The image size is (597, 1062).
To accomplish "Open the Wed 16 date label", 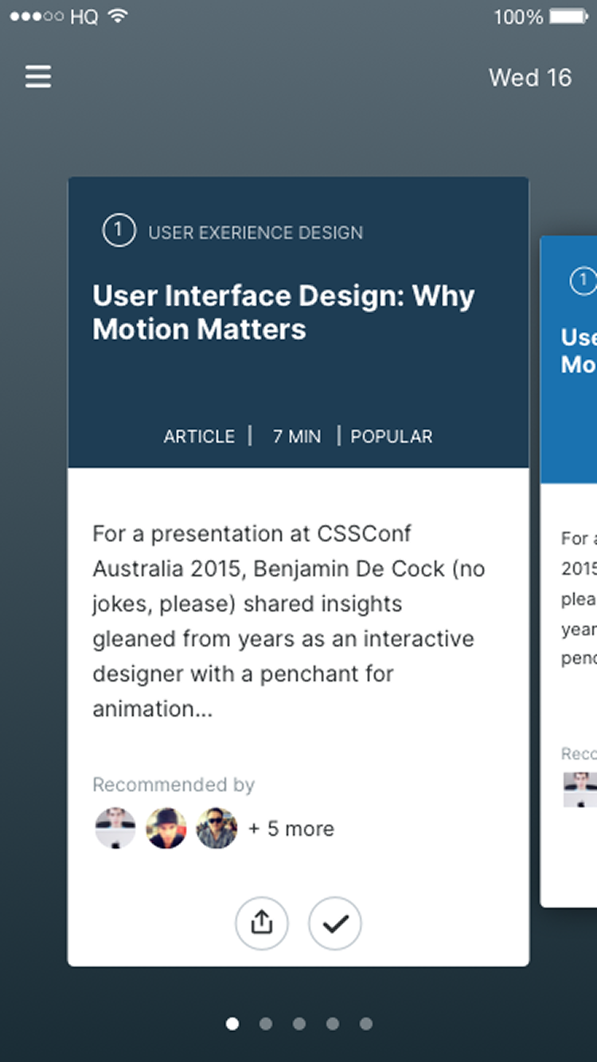I will (530, 77).
